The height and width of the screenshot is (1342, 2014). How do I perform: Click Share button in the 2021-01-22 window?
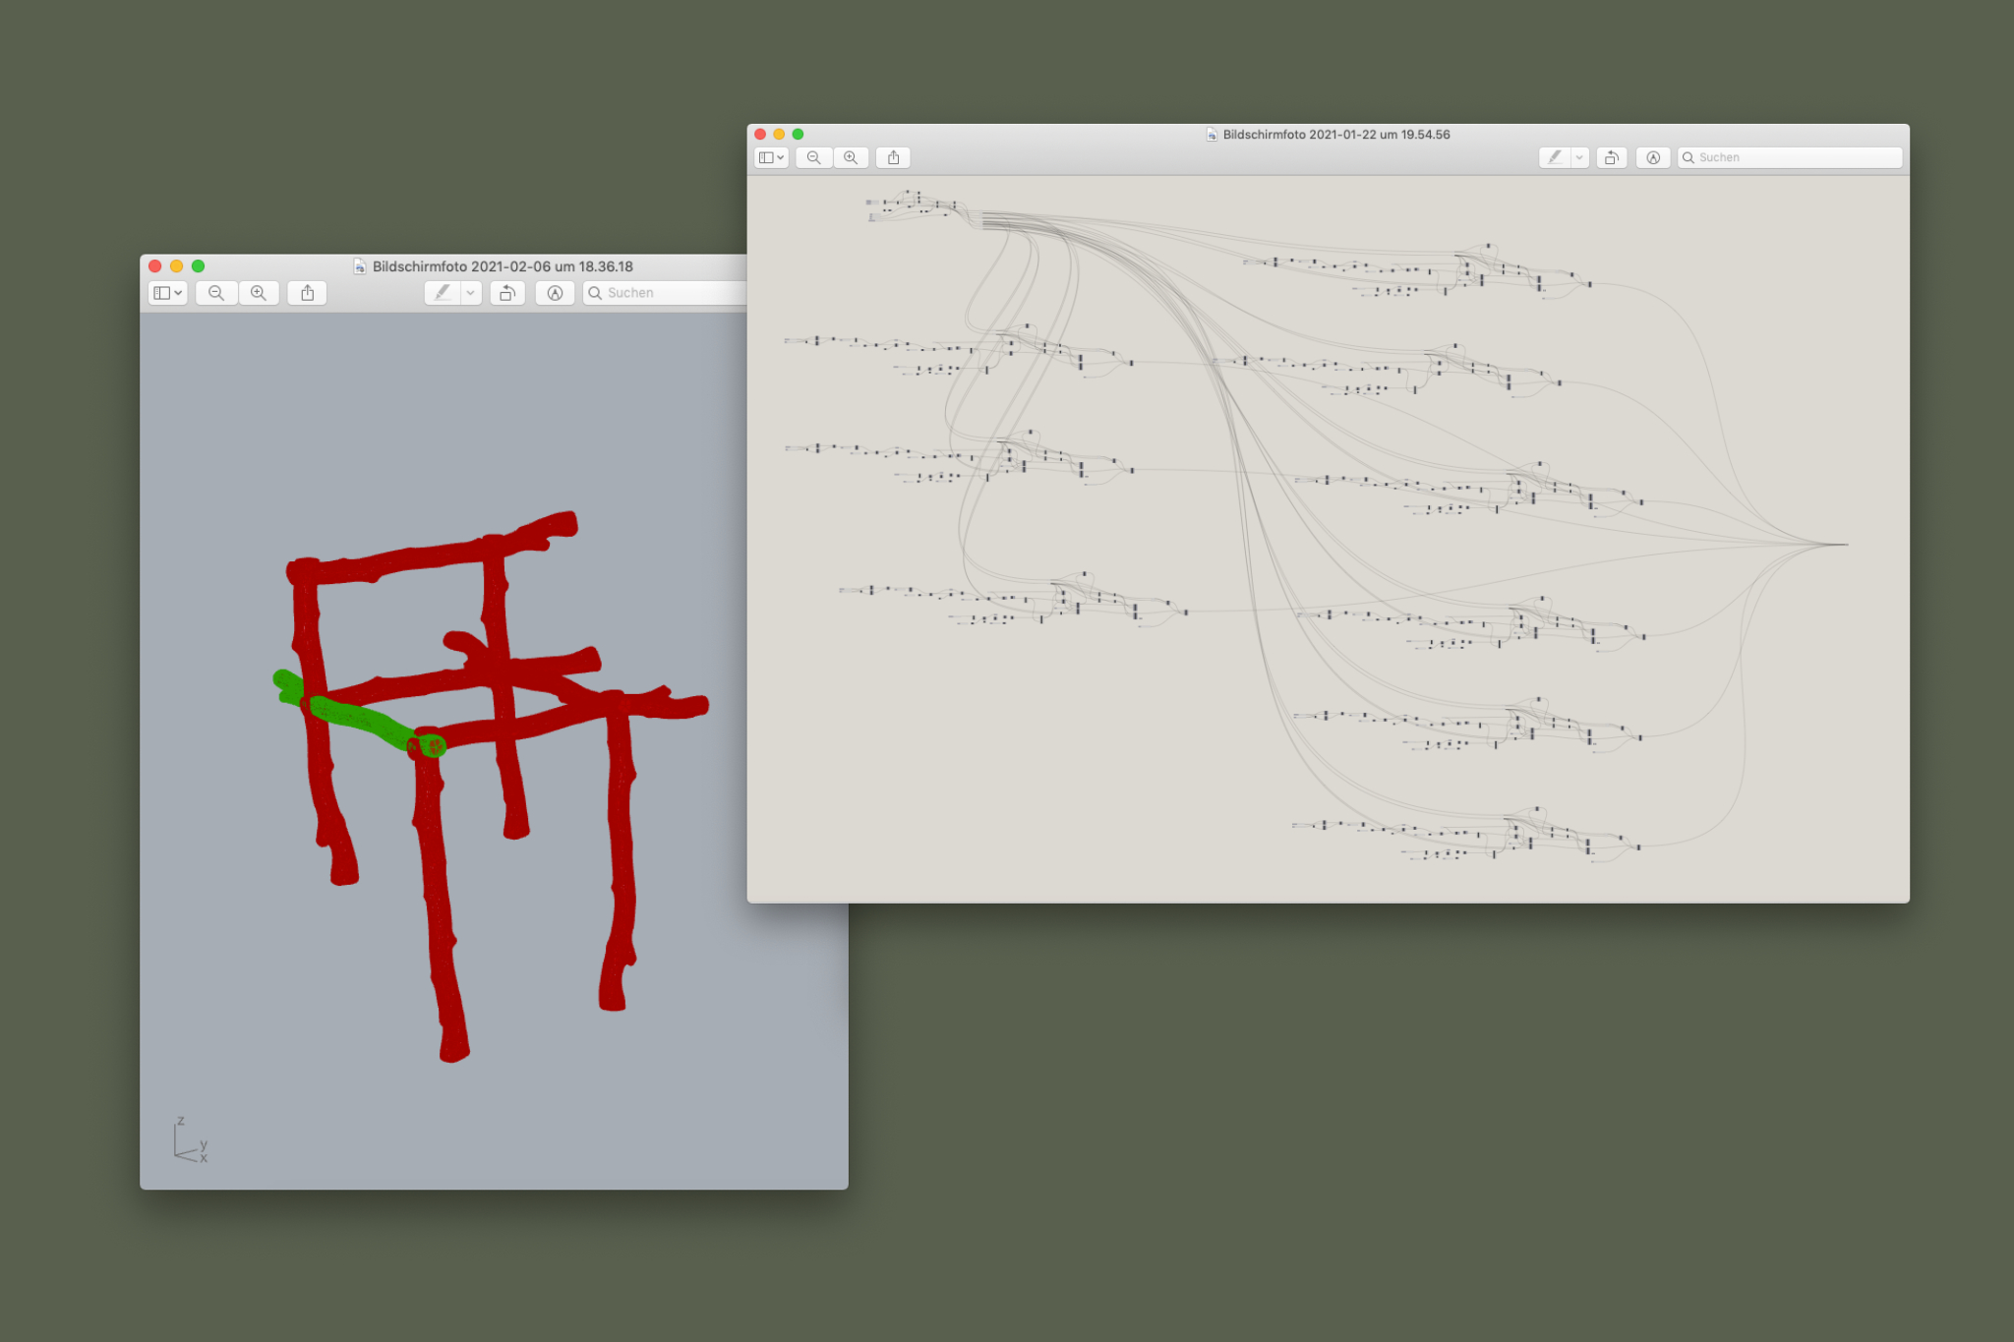coord(893,157)
